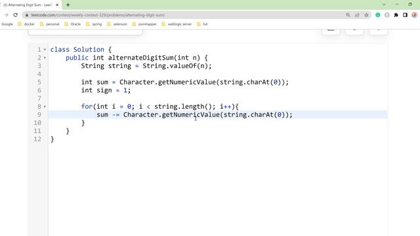Close the Alternating Digit Sum tab

(x=57, y=5)
